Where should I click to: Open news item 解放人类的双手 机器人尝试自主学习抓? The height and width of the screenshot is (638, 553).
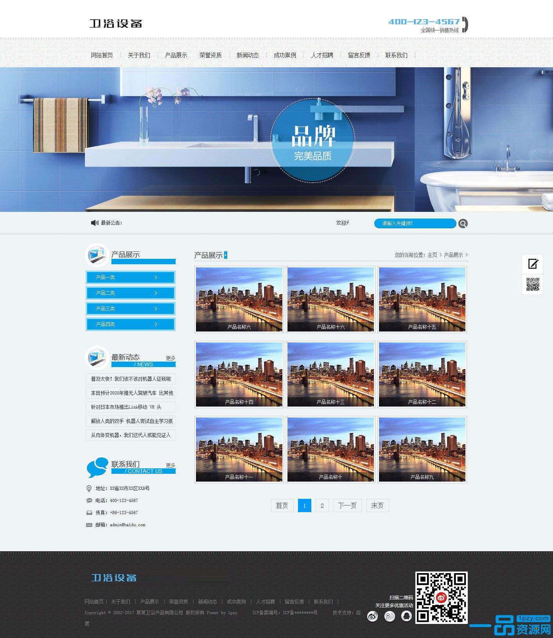coord(131,421)
